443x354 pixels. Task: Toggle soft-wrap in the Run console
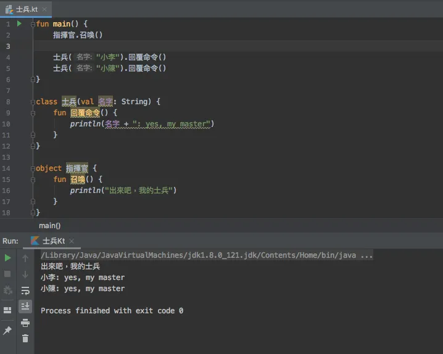[x=25, y=290]
